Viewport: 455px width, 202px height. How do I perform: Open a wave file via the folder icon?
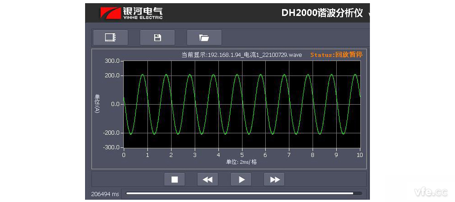(204, 37)
